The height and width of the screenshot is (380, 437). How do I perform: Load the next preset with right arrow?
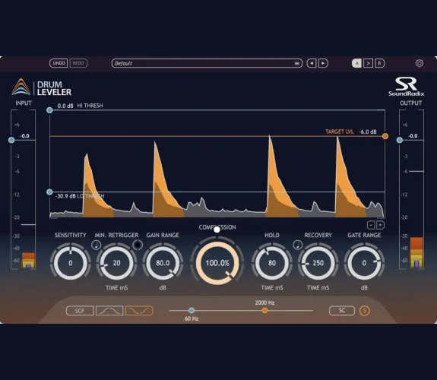[323, 63]
